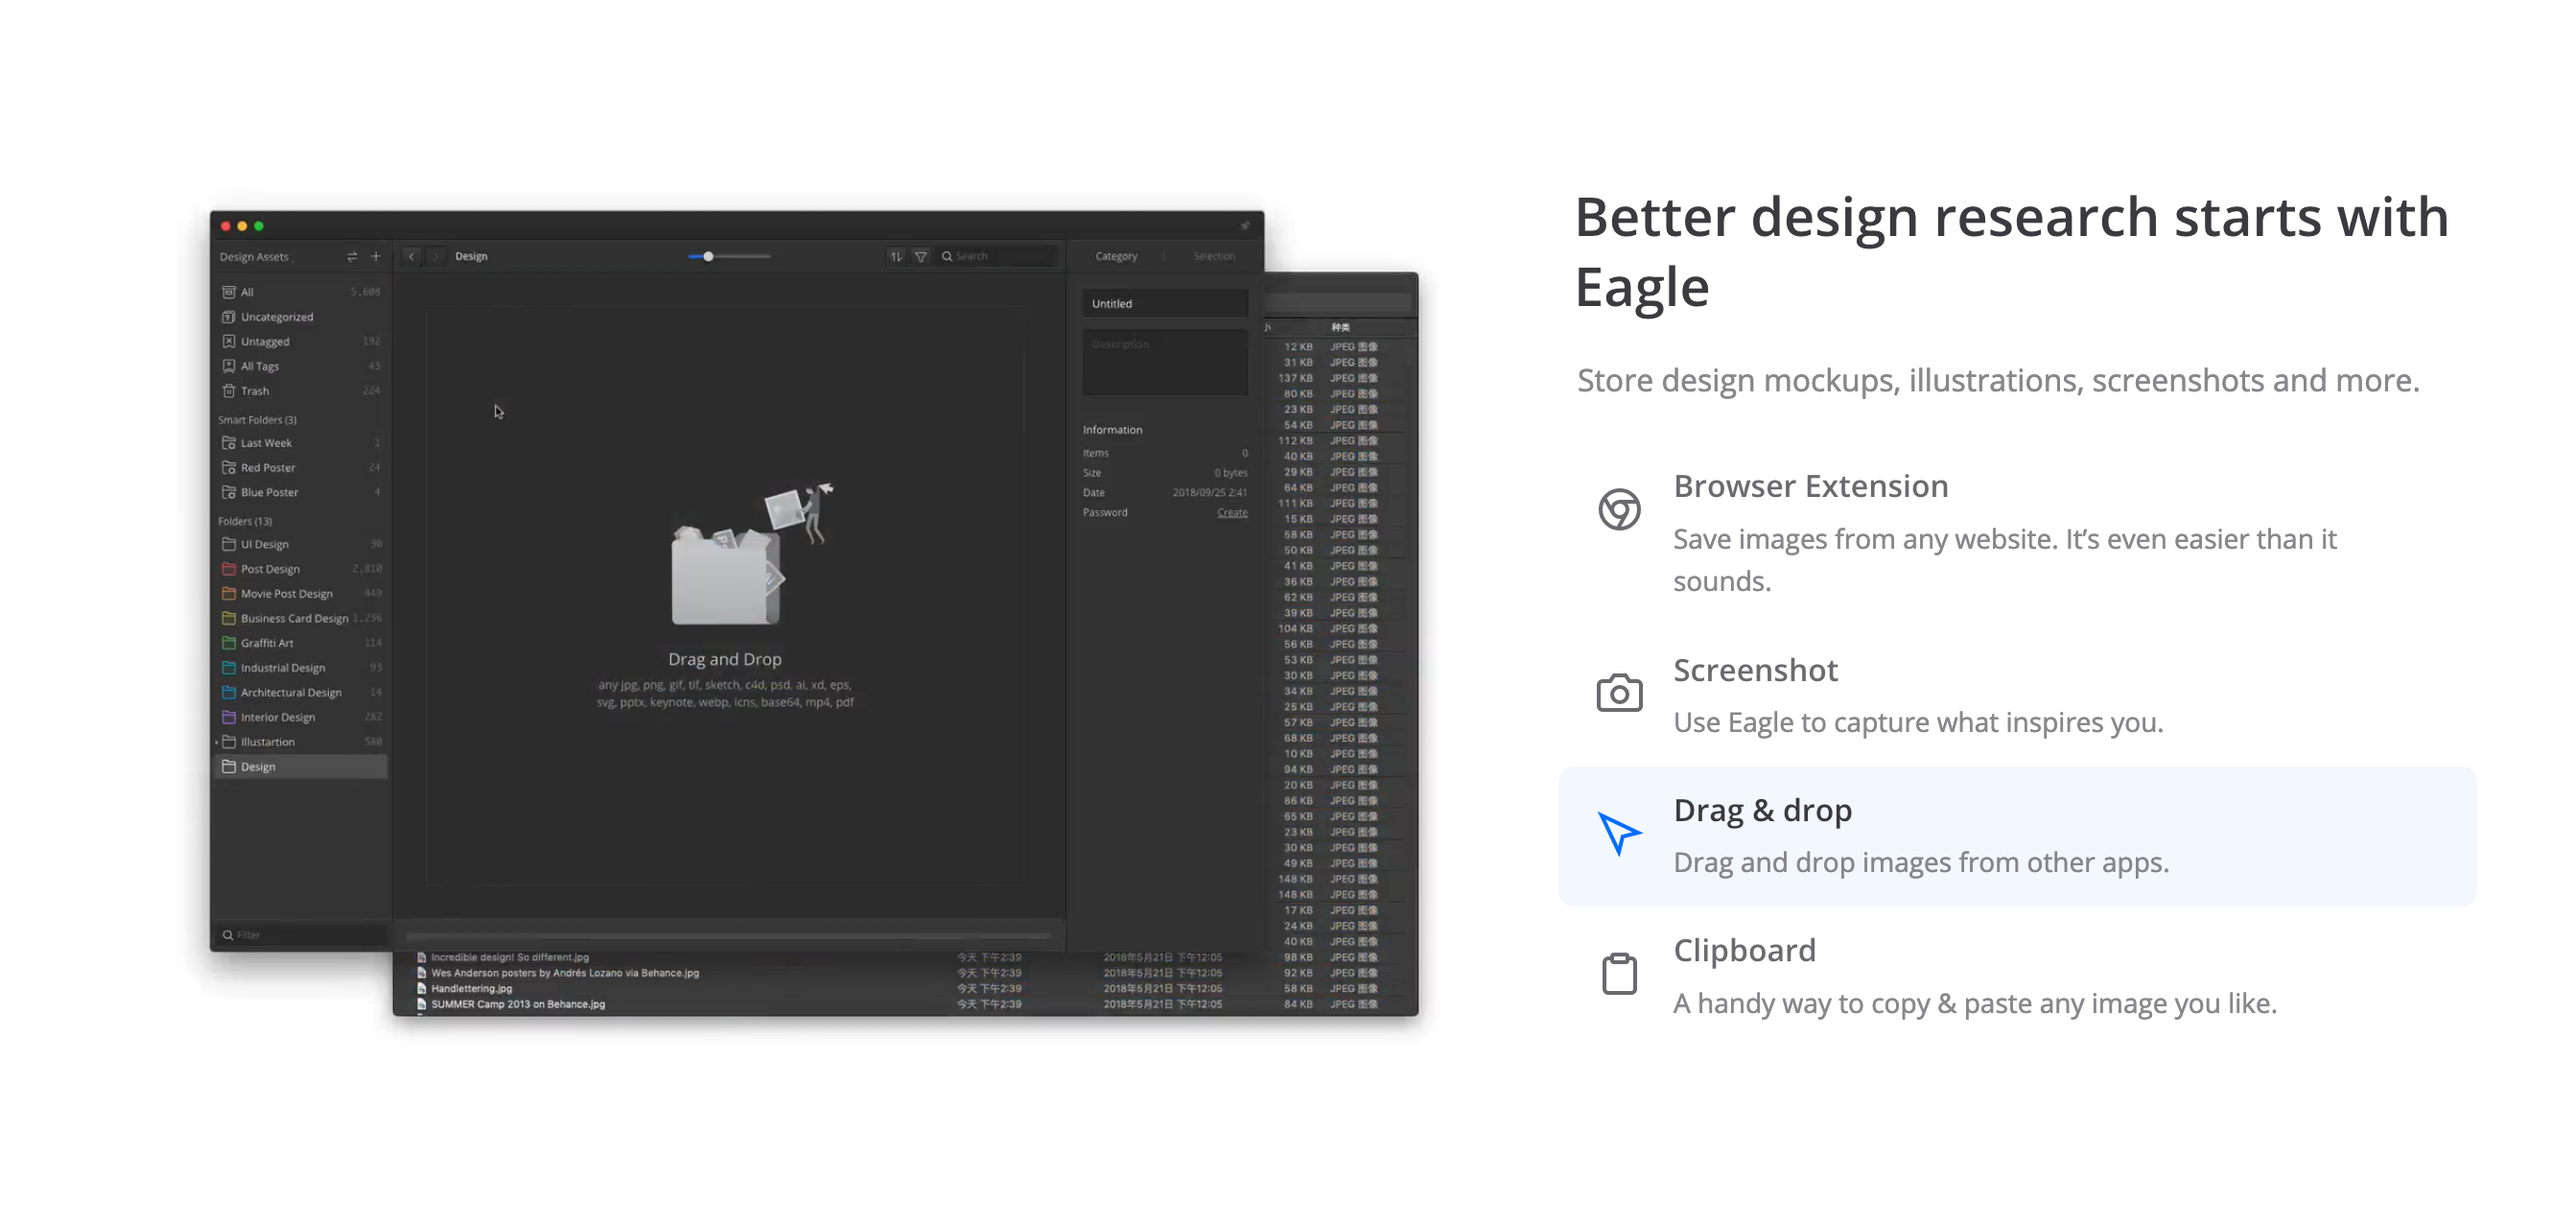Image resolution: width=2576 pixels, height=1227 pixels.
Task: Click the pin icon in title bar
Action: coord(1245,226)
